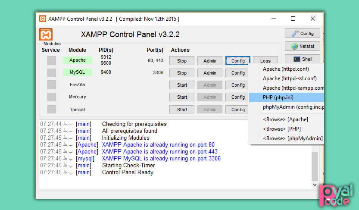
Task: Select Apache (httpd.conf) menu entry
Action: (286, 69)
